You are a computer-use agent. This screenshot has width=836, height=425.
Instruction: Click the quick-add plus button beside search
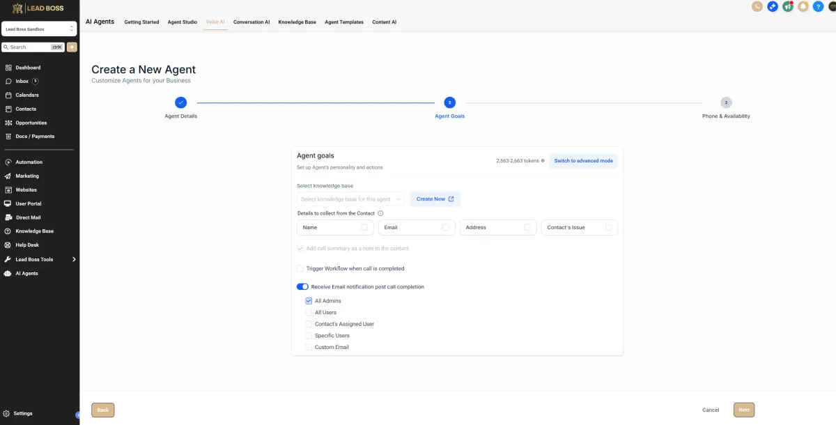point(72,47)
